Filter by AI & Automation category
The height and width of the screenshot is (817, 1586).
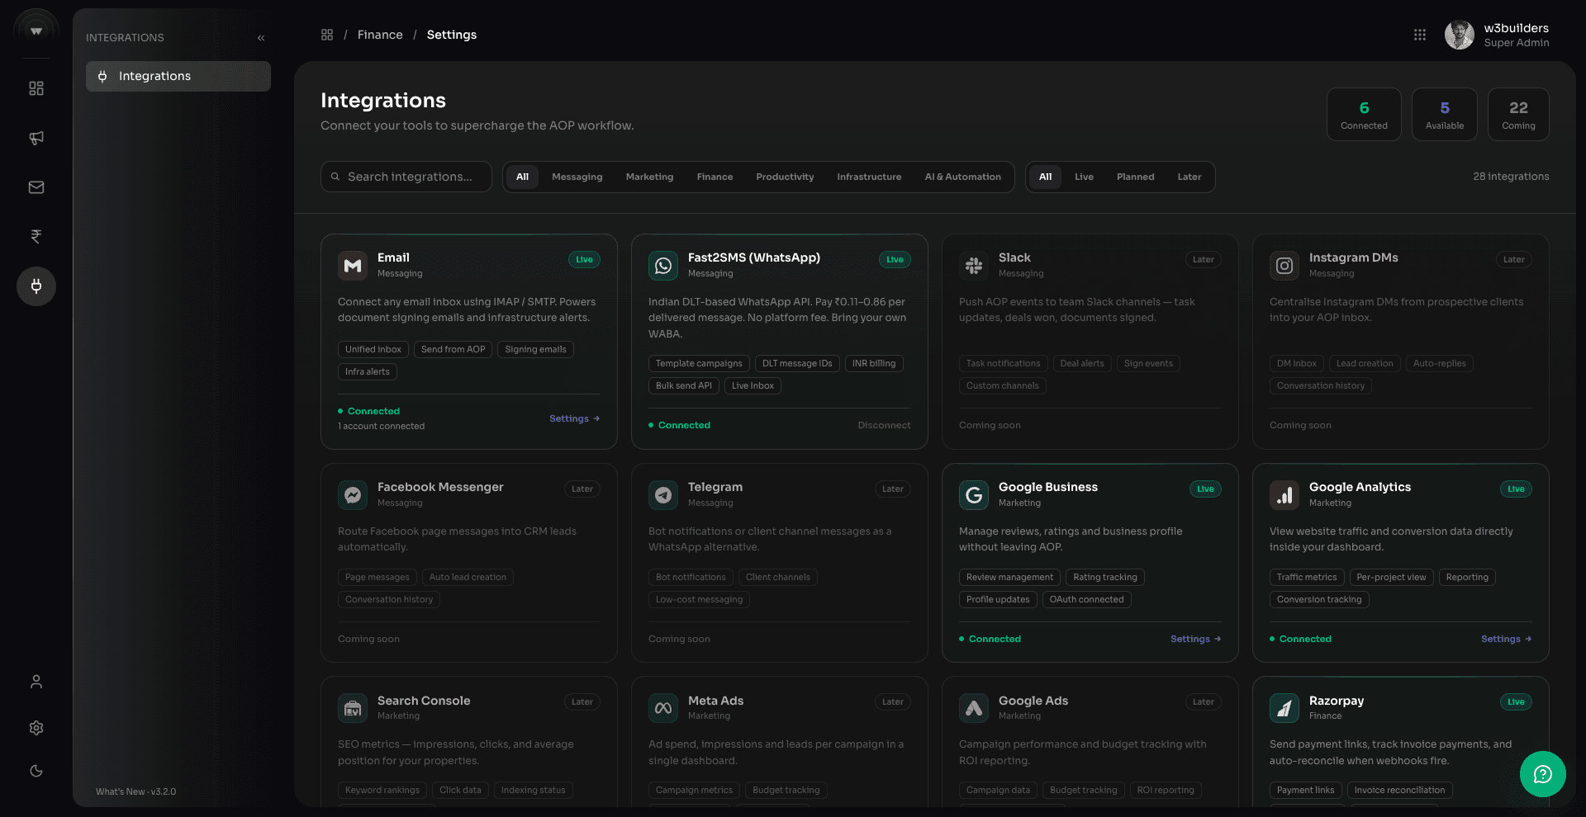point(962,177)
